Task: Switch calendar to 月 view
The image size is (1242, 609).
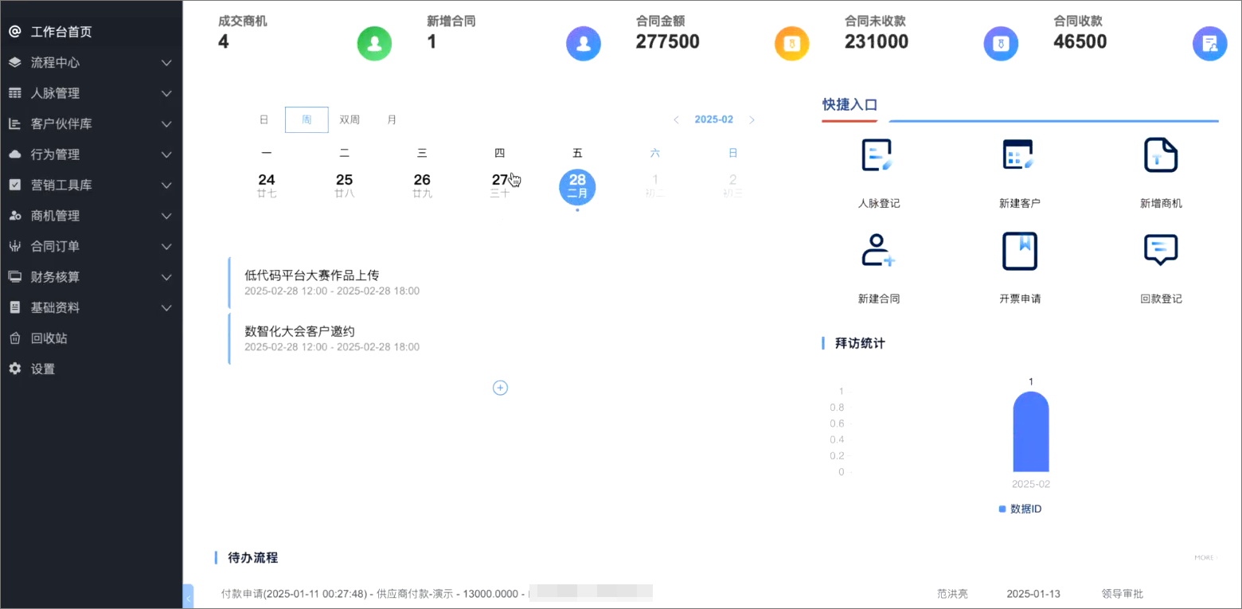Action: 392,120
